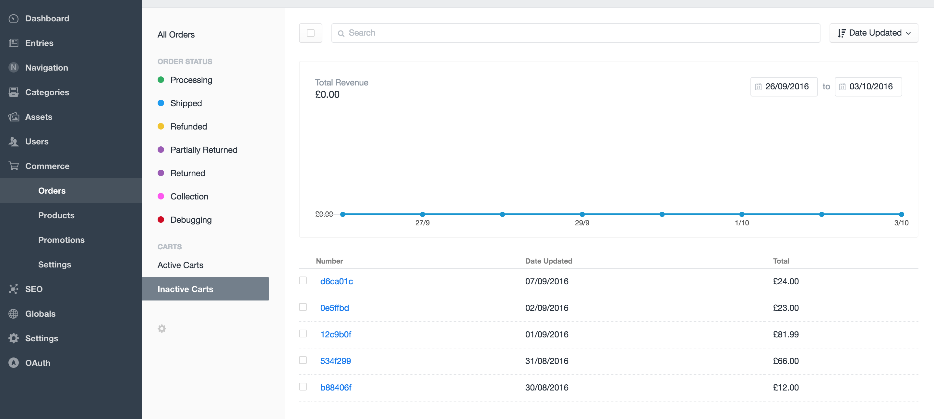Image resolution: width=934 pixels, height=419 pixels.
Task: Click the Navigation N icon
Action: pyautogui.click(x=13, y=67)
